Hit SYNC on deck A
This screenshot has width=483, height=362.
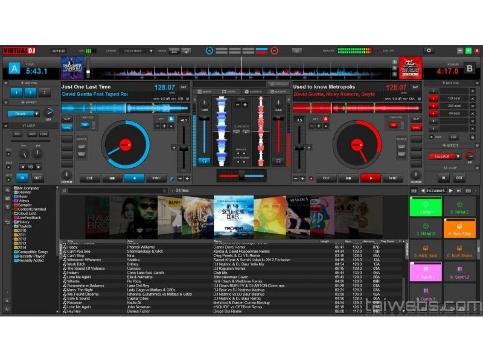coord(156,178)
